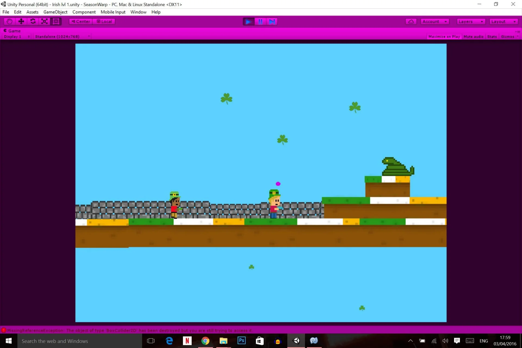
Task: Toggle Local coordinate handle button
Action: (104, 21)
